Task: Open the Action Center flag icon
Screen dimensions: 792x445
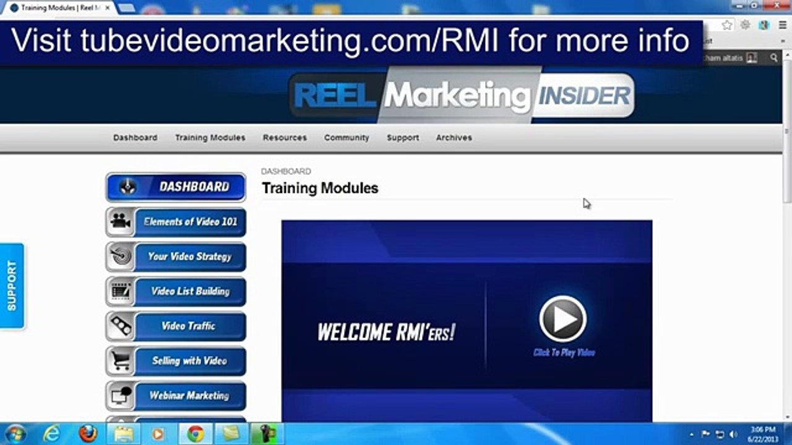Action: (x=706, y=434)
